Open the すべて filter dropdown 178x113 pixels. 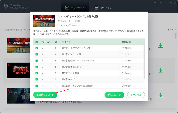click(172, 30)
